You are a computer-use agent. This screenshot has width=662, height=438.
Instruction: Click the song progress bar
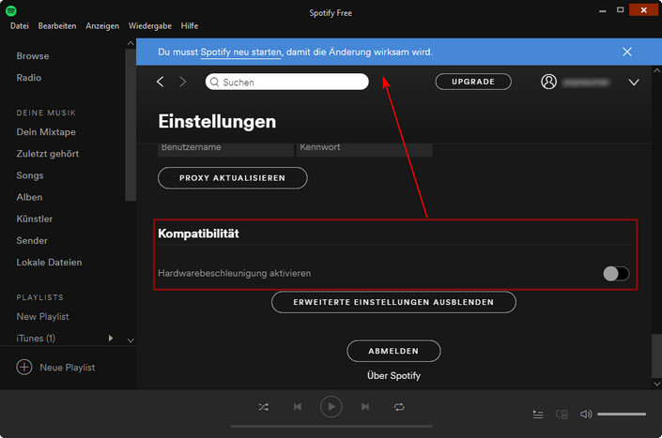(331, 426)
